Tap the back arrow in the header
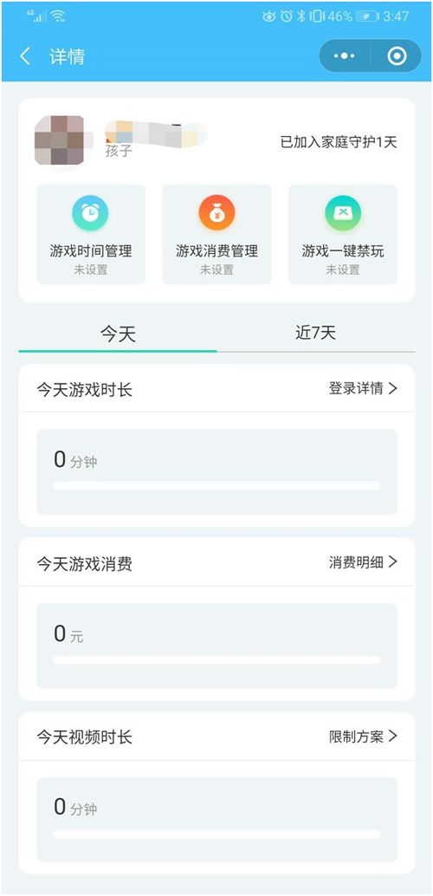 tap(24, 56)
